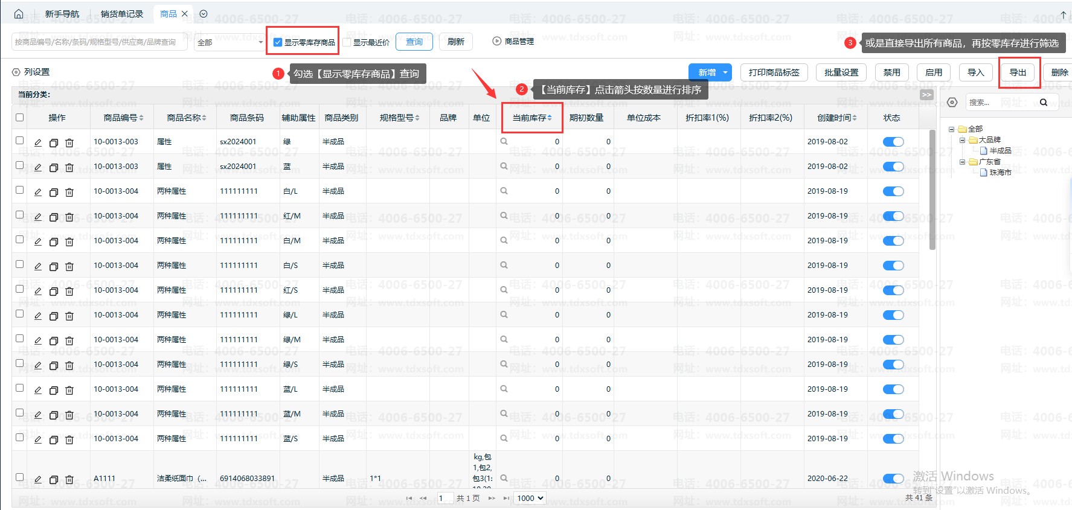Click copy icon for first 10-0013-004 row
Viewport: 1072px width, 510px height.
click(54, 192)
